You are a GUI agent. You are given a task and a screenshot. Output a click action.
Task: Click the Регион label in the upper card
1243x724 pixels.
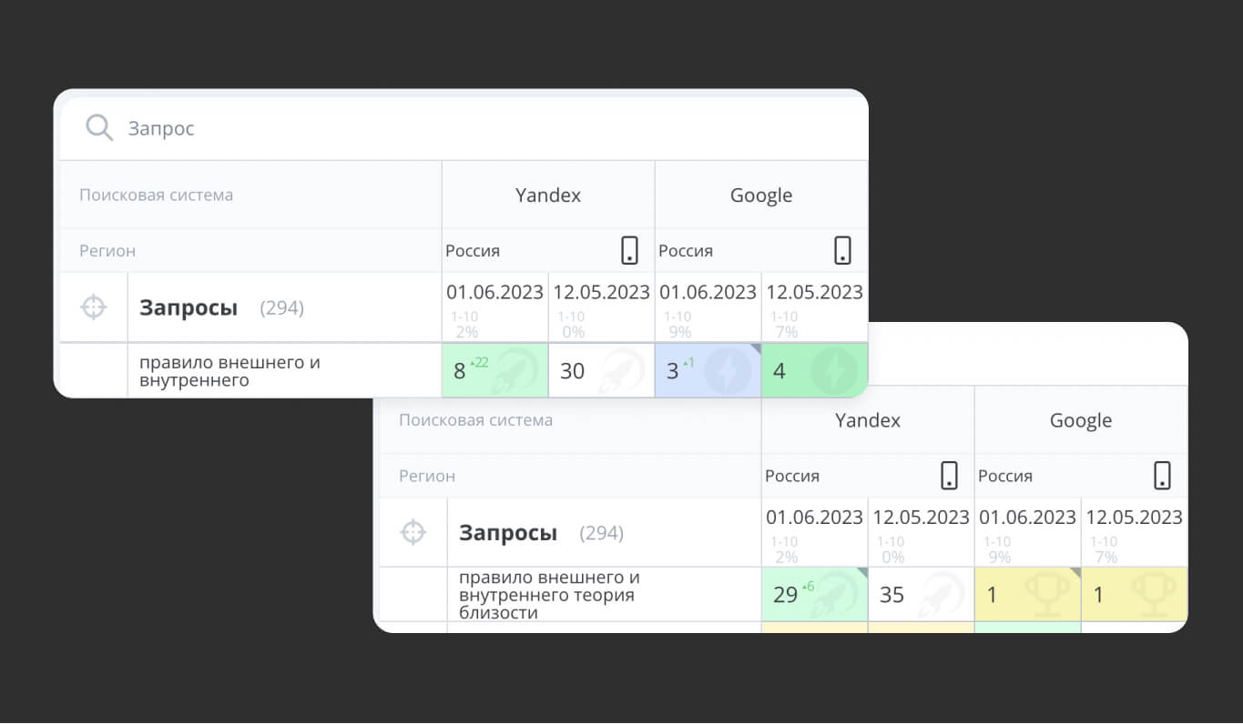[x=107, y=251]
